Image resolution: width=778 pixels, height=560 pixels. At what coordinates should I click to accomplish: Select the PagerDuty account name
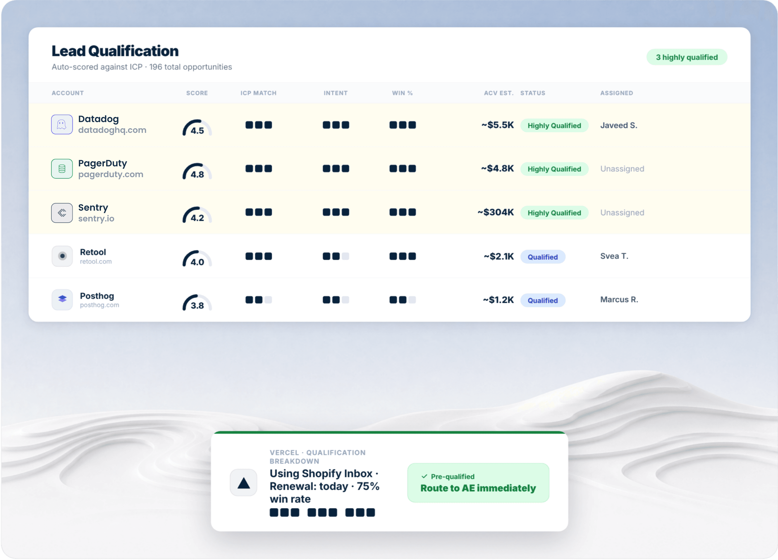point(102,163)
